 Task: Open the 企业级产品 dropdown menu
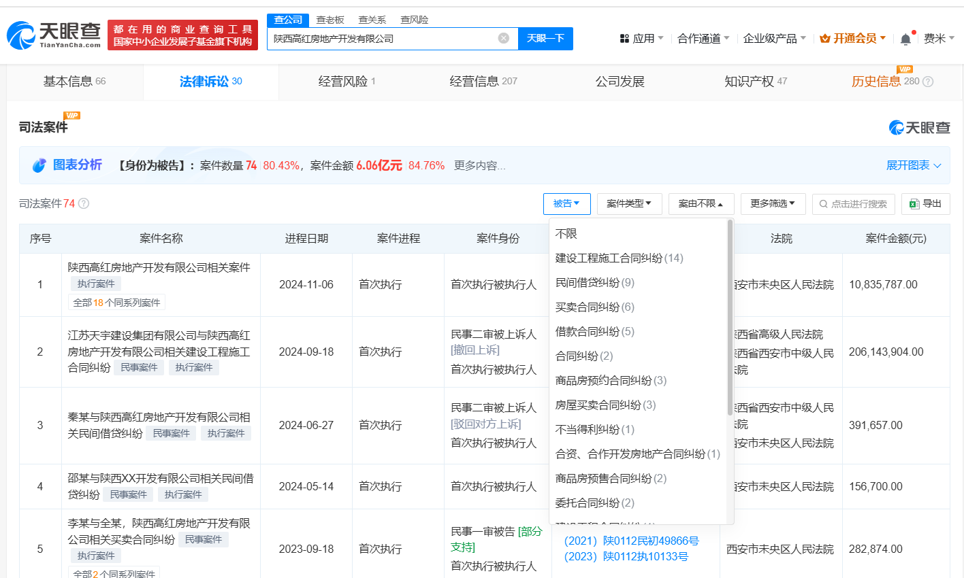click(x=775, y=39)
